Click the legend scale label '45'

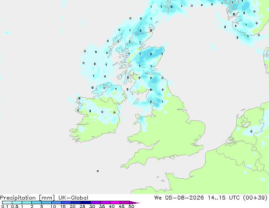[121, 206]
